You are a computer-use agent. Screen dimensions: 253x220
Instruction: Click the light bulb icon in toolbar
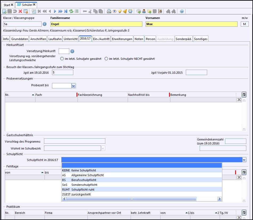click(x=120, y=11)
